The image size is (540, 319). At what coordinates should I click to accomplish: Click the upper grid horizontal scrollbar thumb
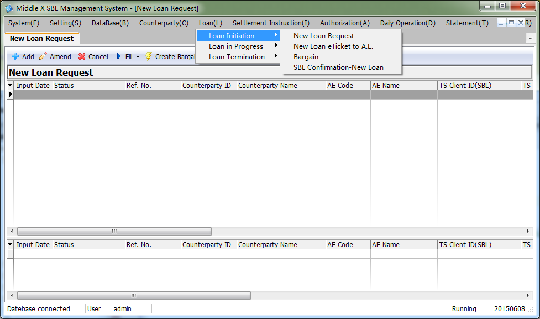pos(114,231)
